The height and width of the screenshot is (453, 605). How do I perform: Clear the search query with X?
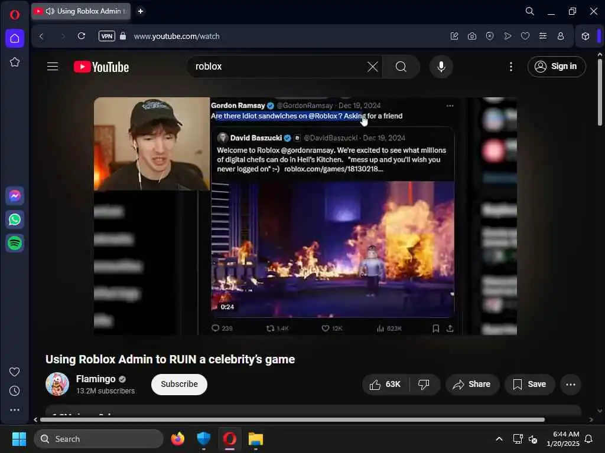(x=373, y=67)
